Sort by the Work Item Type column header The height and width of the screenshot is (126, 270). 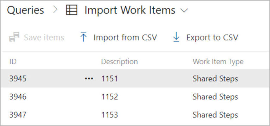pos(218,62)
